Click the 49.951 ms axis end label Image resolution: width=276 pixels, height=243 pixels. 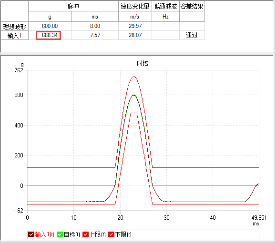click(259, 218)
